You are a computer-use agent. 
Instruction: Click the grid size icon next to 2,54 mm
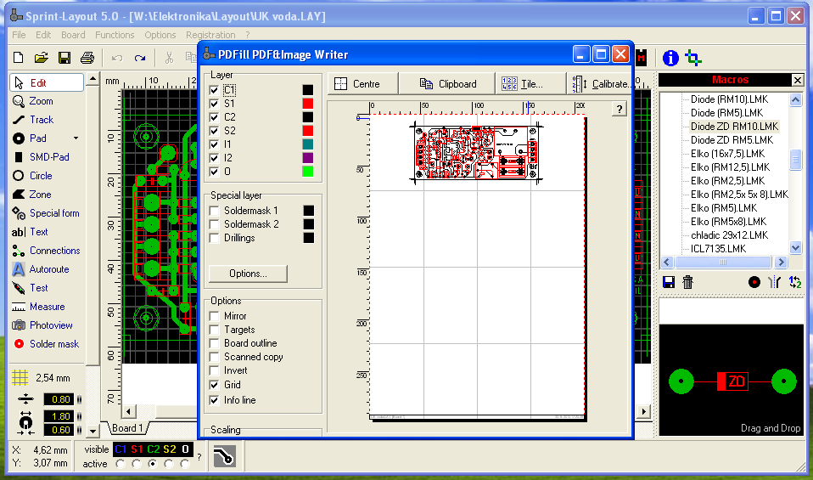[20, 378]
